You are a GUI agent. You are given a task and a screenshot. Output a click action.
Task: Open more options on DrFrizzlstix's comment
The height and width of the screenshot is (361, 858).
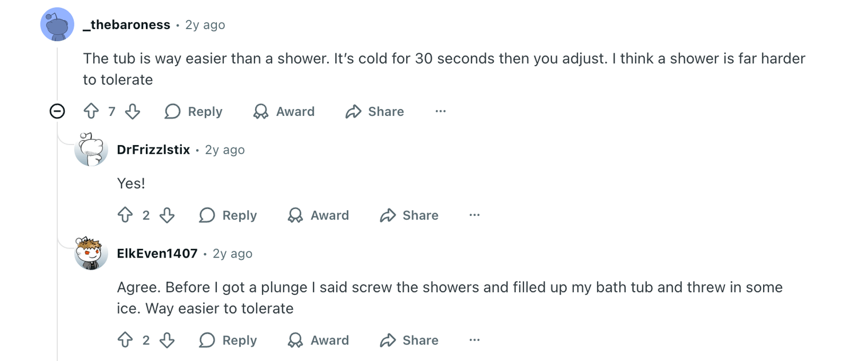point(474,215)
